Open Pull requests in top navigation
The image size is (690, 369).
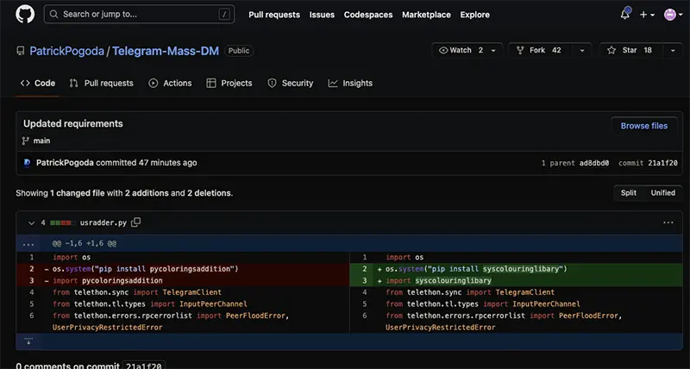pyautogui.click(x=274, y=15)
